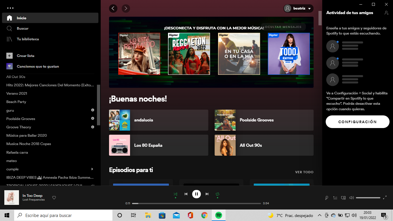Screen dimensions: 393x221
Task: Go to the previous track
Action: coord(186,194)
